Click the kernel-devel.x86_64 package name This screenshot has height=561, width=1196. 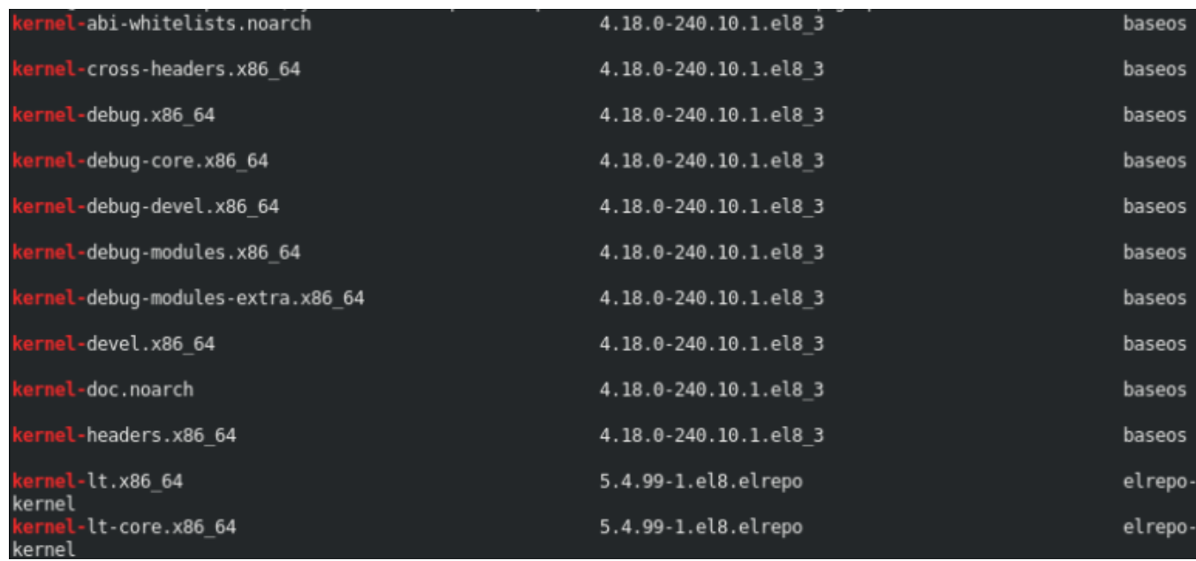pos(113,344)
